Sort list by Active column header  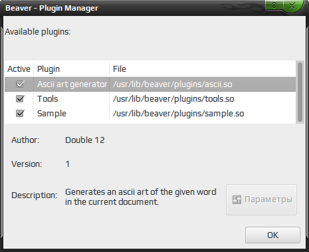point(19,69)
